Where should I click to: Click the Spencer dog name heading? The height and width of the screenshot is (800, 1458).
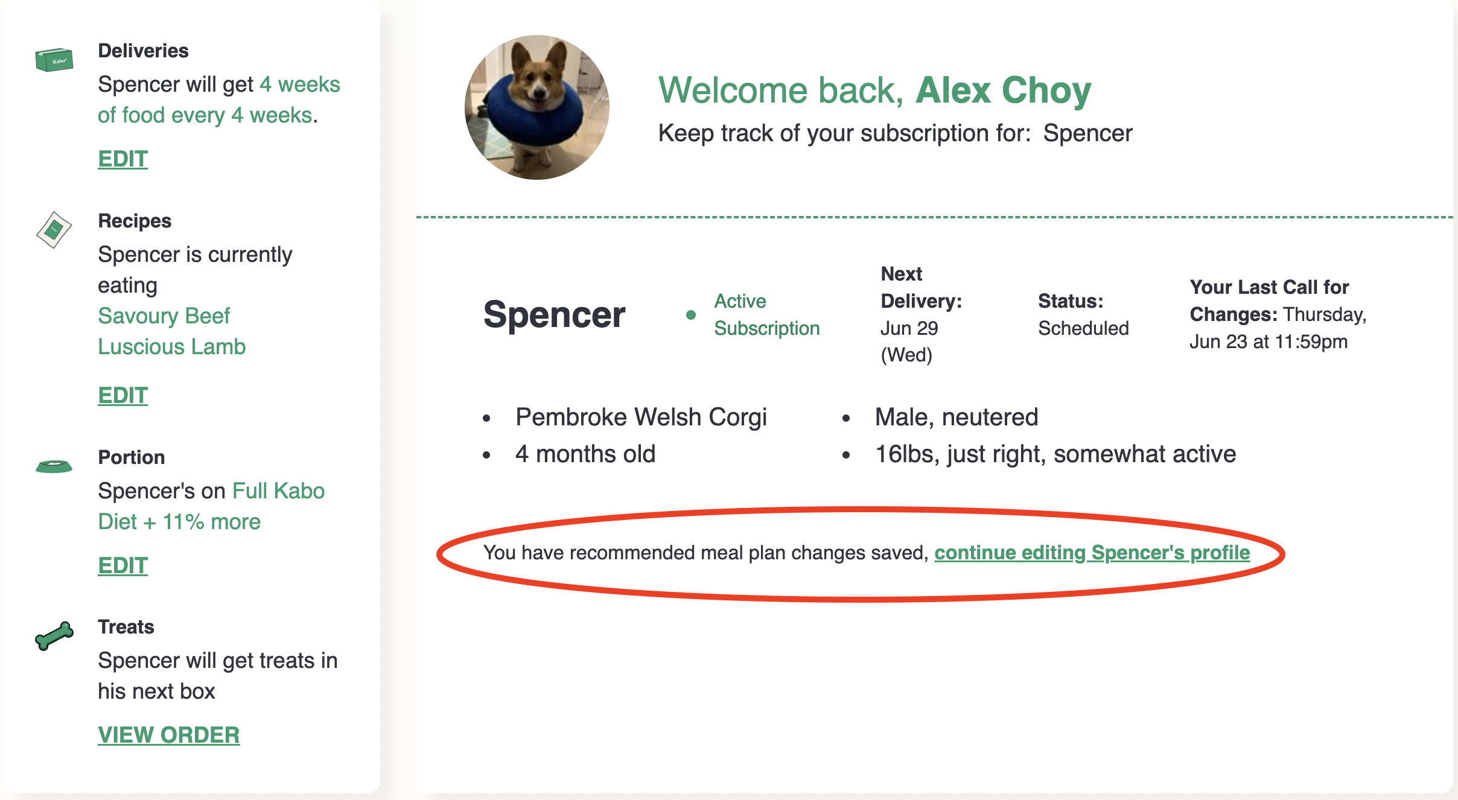(x=554, y=314)
